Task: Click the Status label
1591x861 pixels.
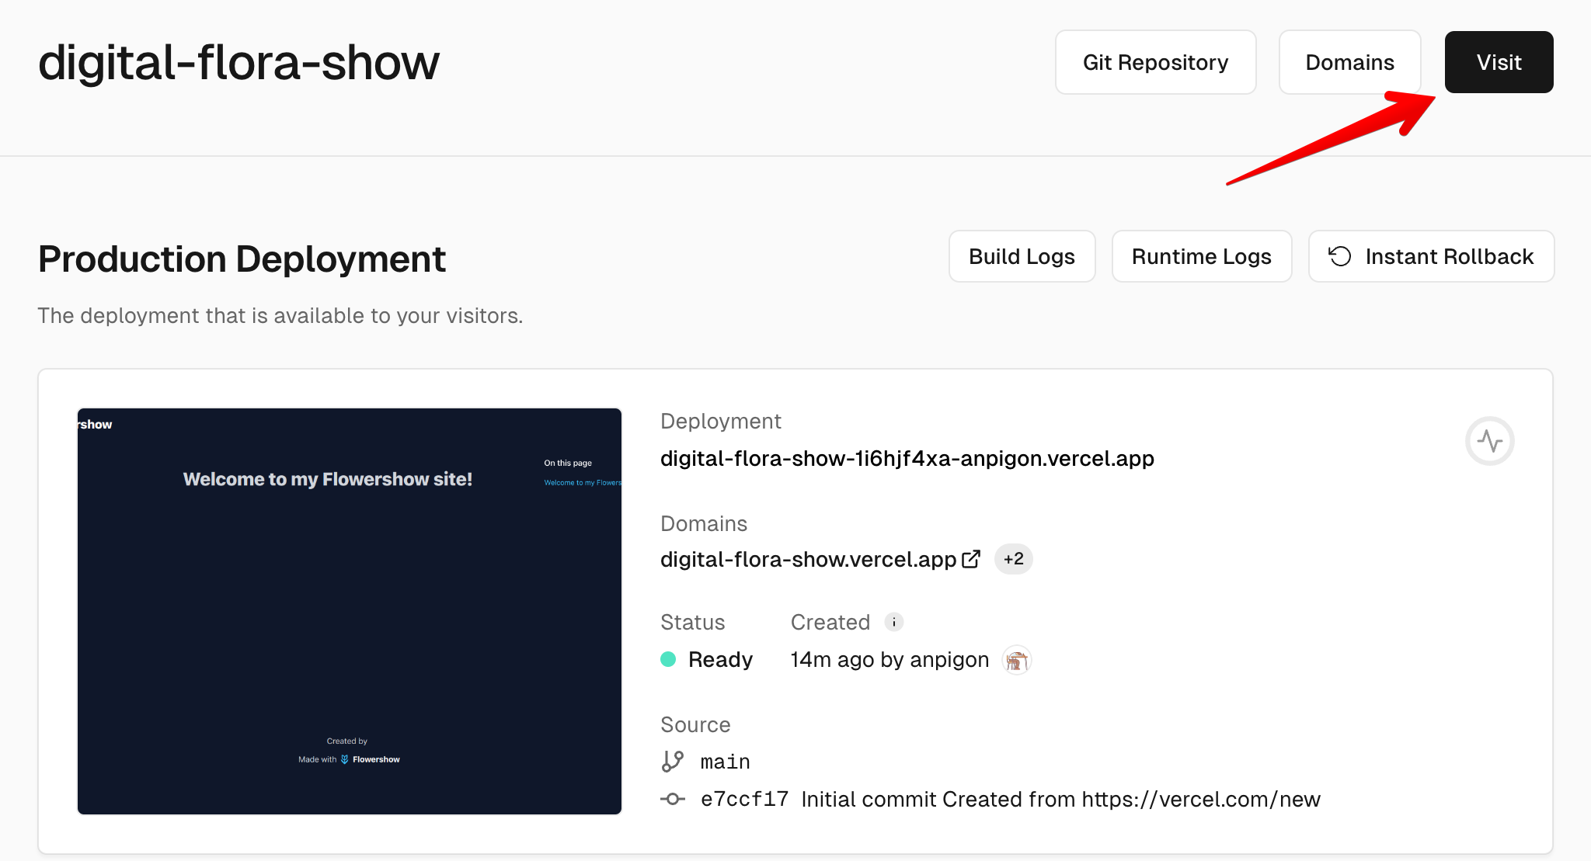Action: tap(692, 622)
